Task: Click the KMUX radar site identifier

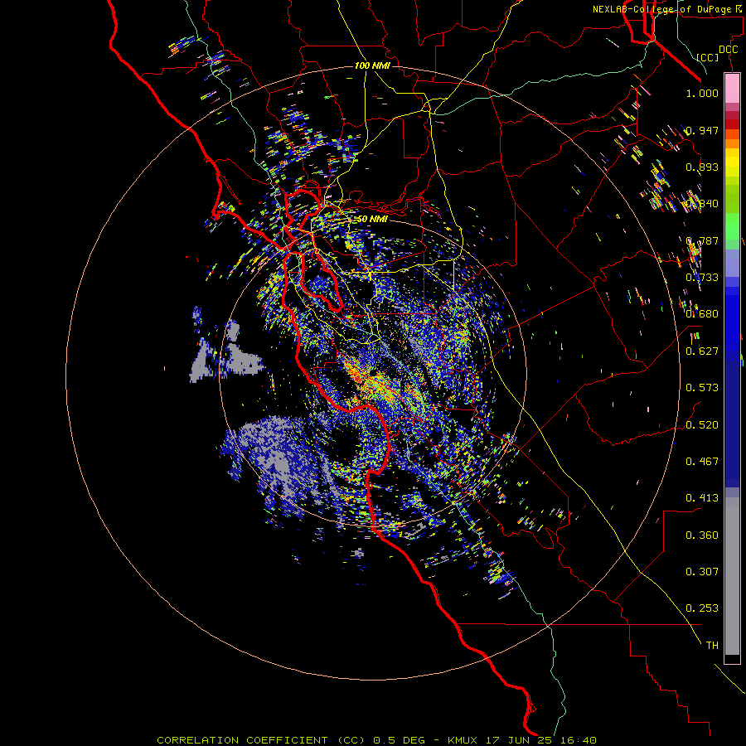Action: (464, 740)
